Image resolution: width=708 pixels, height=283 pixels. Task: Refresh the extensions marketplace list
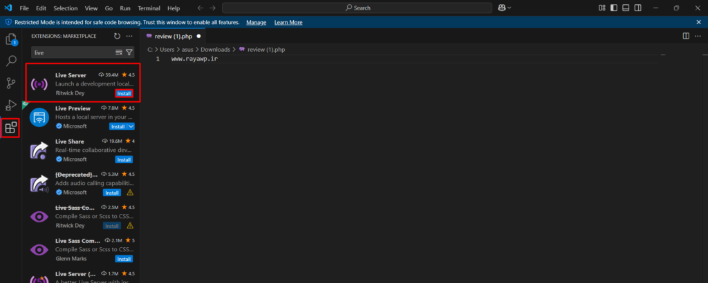pos(117,36)
